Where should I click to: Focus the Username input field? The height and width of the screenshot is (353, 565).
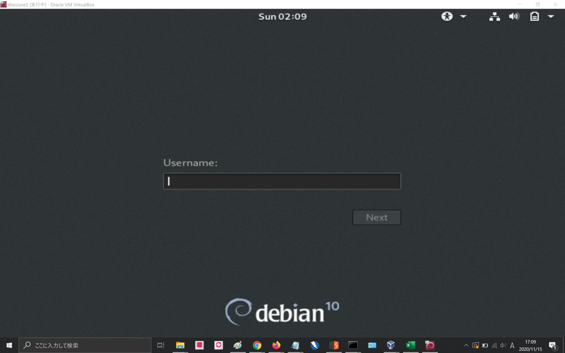pos(282,181)
